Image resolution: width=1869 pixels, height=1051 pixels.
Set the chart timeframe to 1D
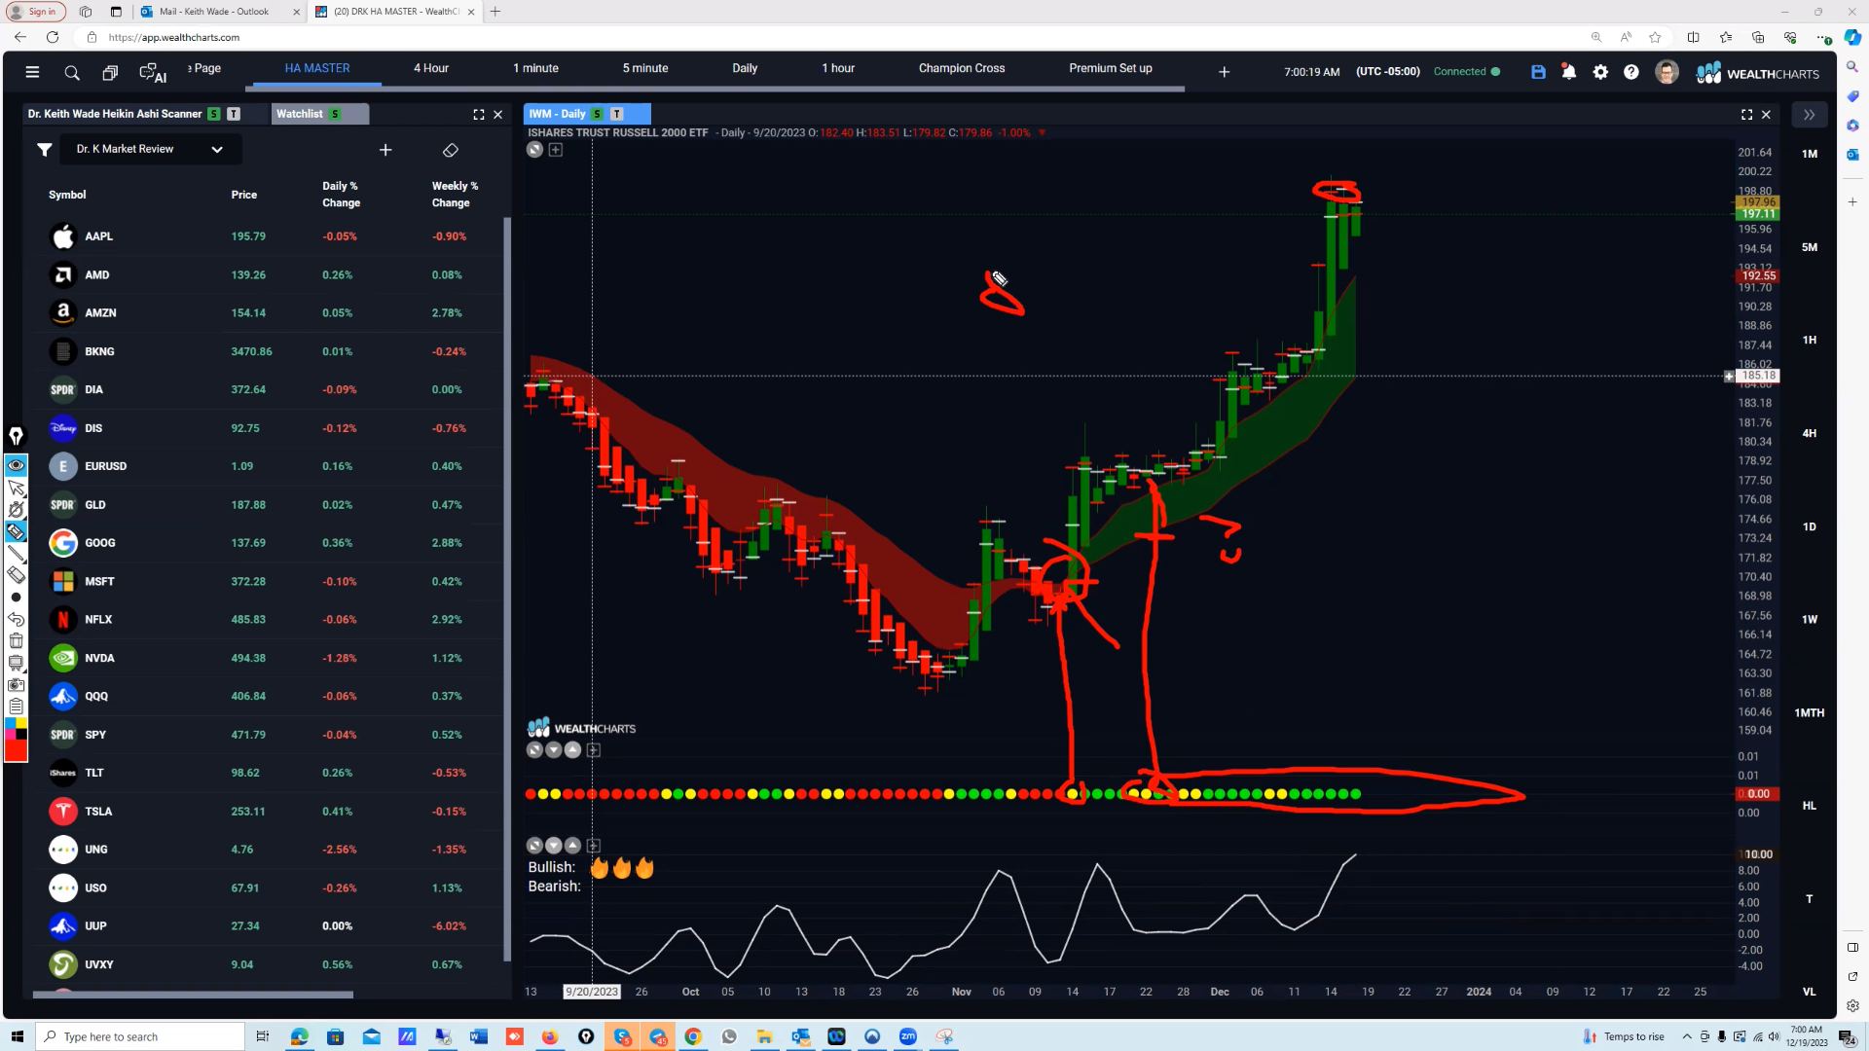point(1810,527)
